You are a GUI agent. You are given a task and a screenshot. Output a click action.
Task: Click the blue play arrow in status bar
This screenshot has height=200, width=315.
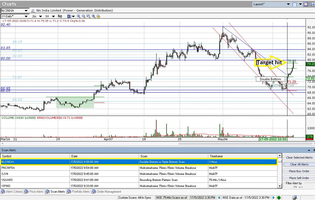pyautogui.click(x=274, y=198)
